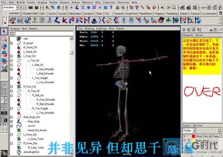Click the lock selection padlock icon
The width and height of the screenshot is (223, 157).
[117, 8]
